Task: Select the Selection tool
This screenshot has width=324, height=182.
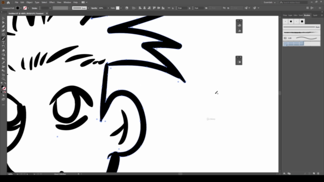Action: (x=4, y=18)
